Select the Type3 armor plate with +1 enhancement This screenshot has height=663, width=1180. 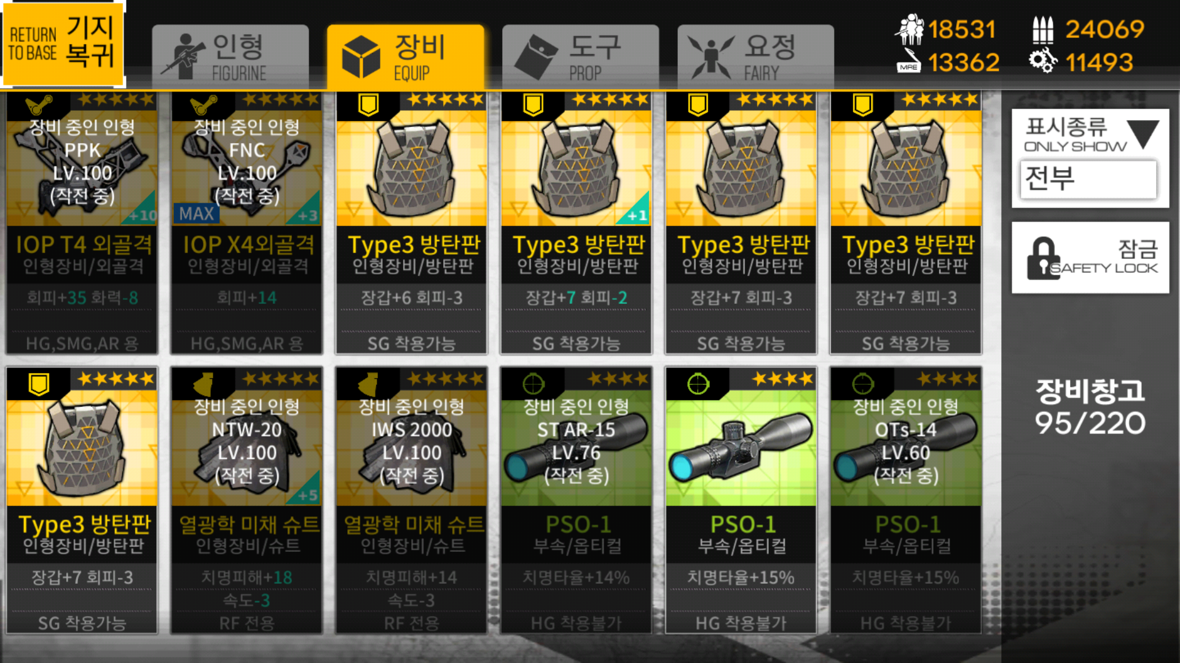pos(576,222)
